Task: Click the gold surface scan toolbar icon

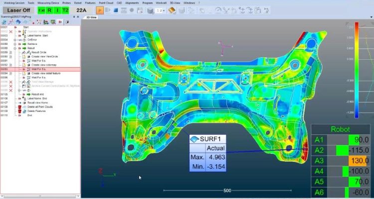Action: coord(172,10)
